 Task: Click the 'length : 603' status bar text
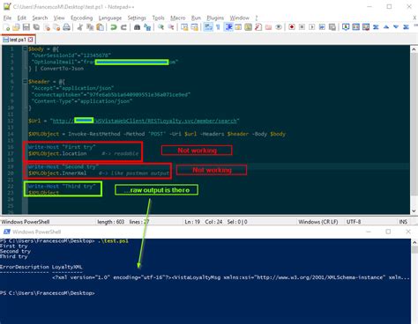[x=111, y=222]
